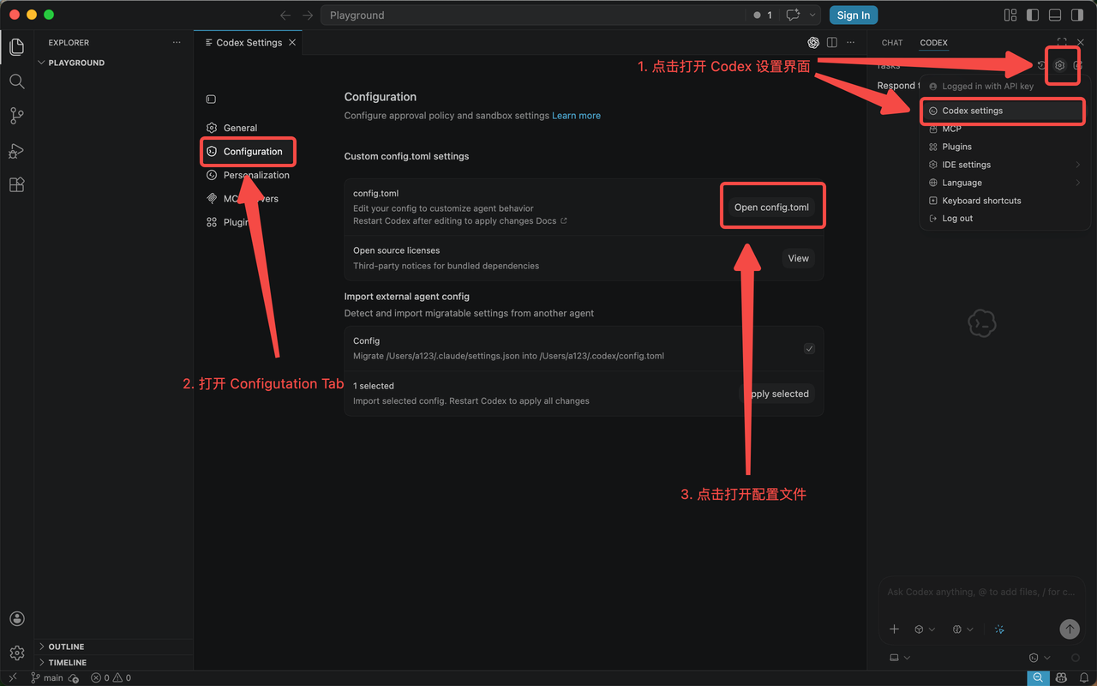This screenshot has width=1097, height=686.
Task: Switch to the CHAT tab
Action: coord(892,42)
